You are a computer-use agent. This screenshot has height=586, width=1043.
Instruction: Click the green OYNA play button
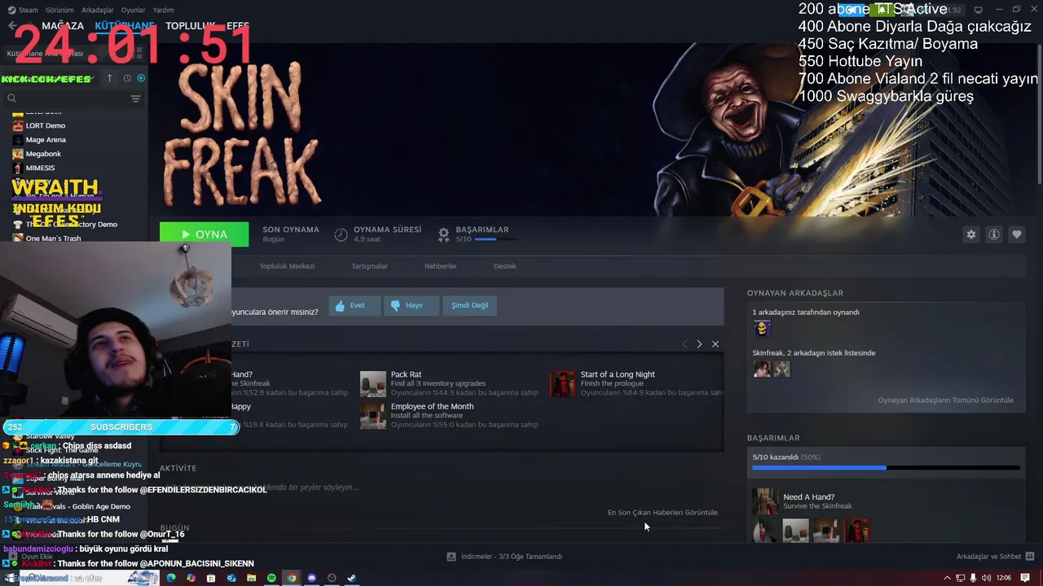(x=204, y=234)
